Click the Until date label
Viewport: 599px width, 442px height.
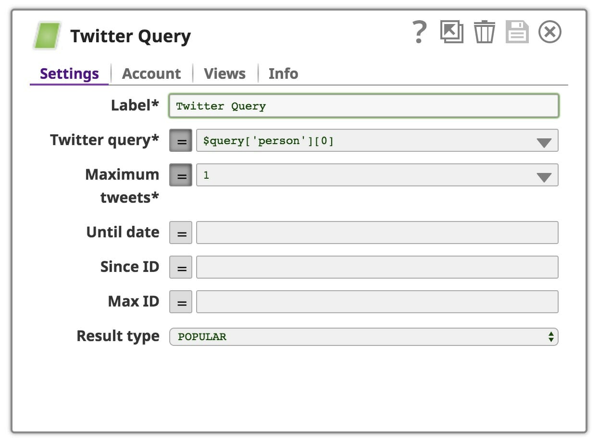tap(123, 232)
